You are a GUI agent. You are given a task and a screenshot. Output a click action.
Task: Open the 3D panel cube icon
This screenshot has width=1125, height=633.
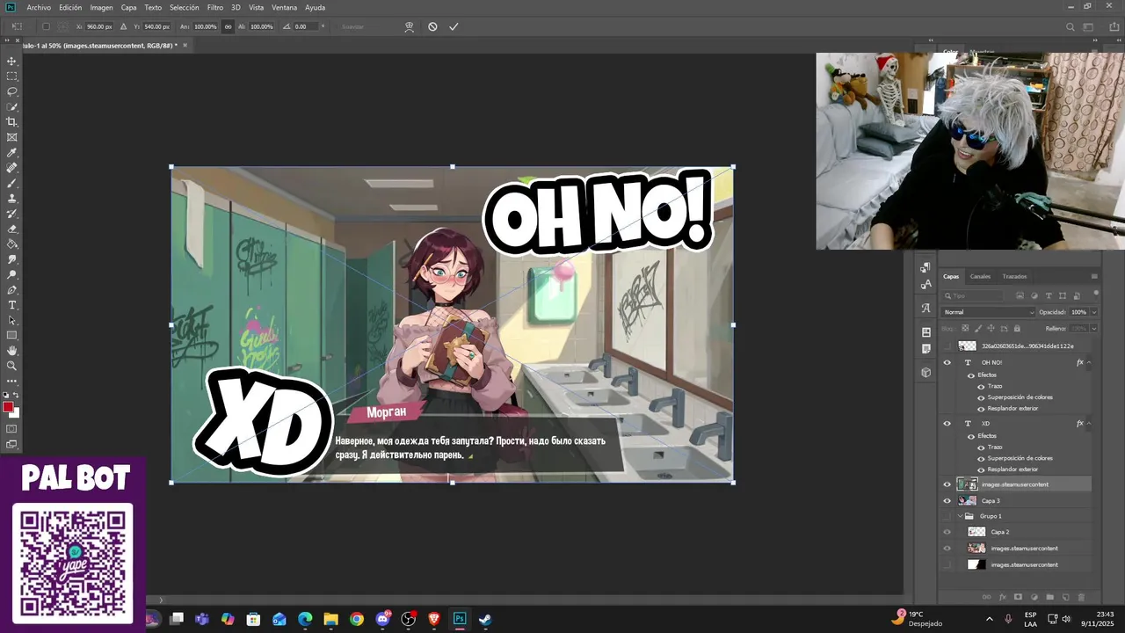(925, 373)
